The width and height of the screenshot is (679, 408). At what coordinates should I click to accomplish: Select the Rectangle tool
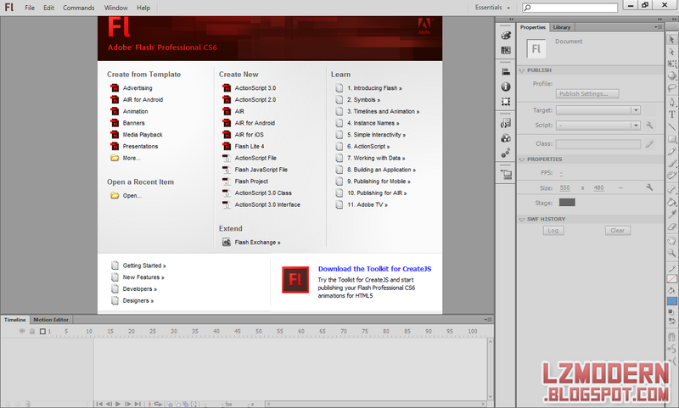click(671, 139)
